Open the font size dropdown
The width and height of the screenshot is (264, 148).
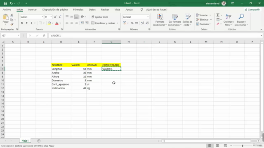(x=51, y=17)
